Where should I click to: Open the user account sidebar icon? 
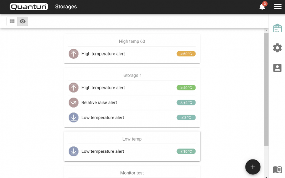(x=277, y=68)
